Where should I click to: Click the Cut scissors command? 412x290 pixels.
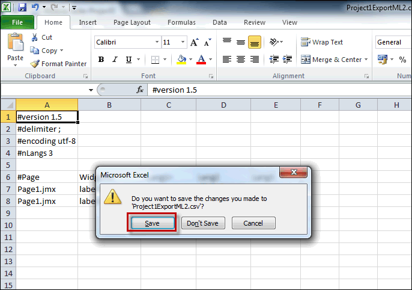pyautogui.click(x=42, y=37)
